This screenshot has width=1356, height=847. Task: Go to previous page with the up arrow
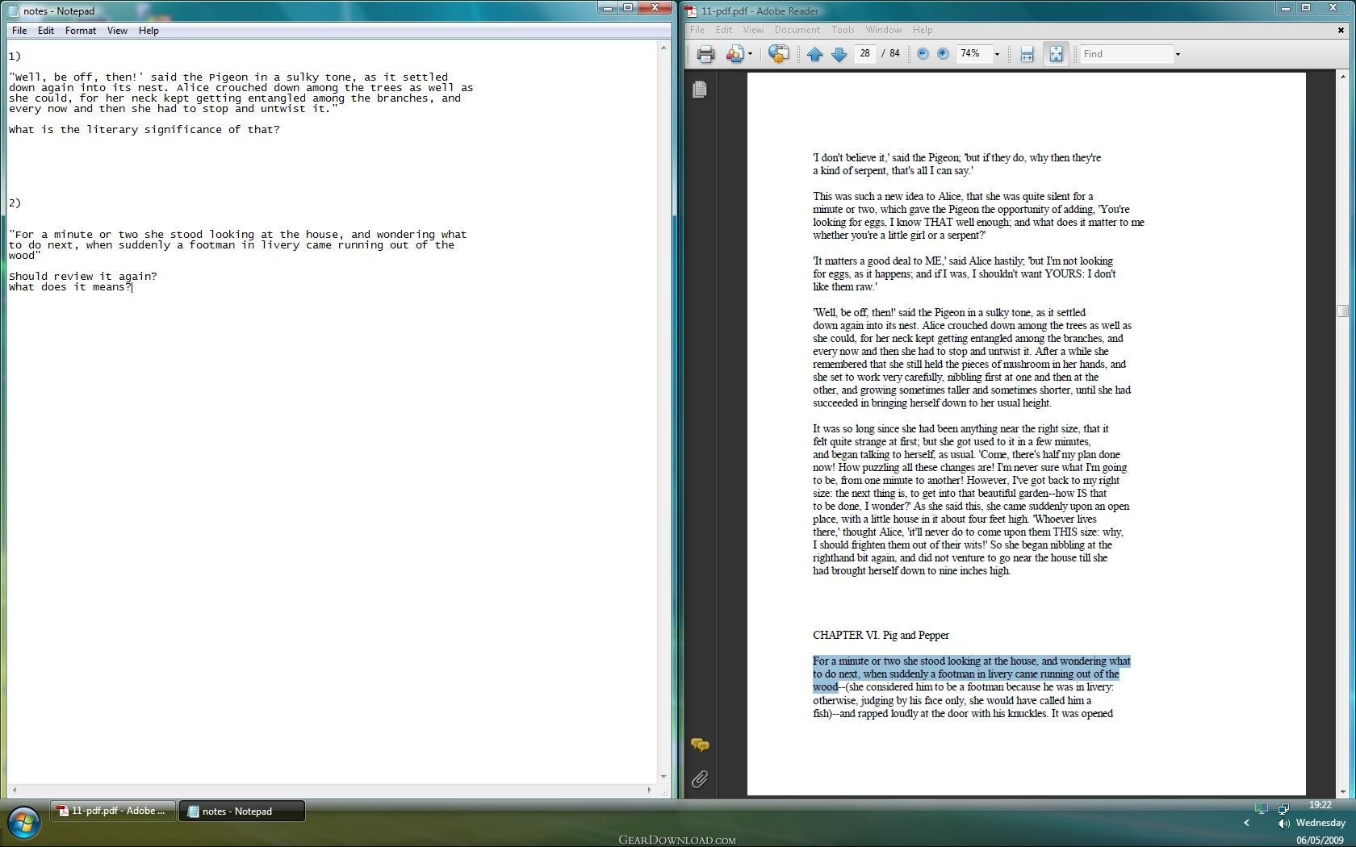click(814, 54)
